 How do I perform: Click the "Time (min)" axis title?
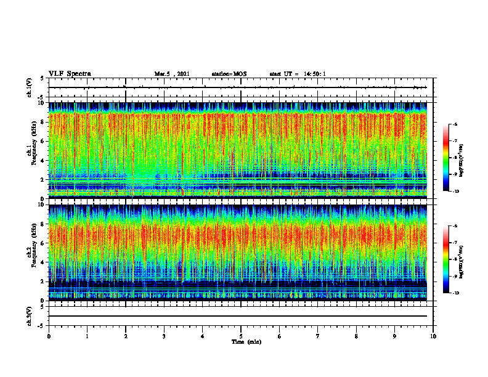[x=246, y=342]
